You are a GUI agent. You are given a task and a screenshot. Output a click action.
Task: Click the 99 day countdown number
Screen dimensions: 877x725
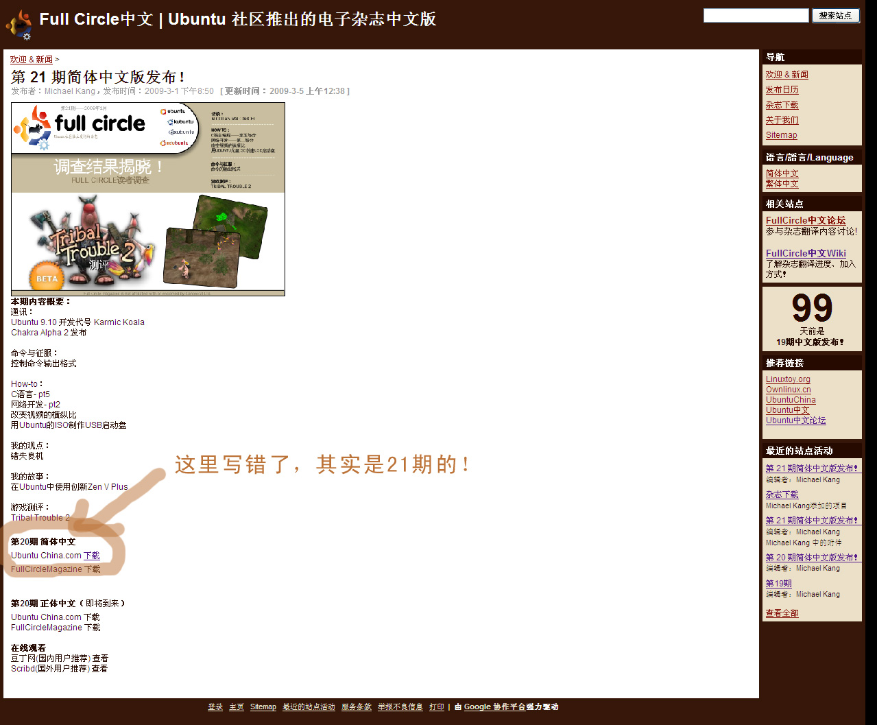[x=812, y=308]
